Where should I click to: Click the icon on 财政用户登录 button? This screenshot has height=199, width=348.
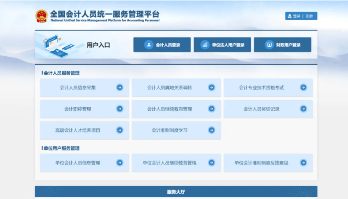pyautogui.click(x=269, y=45)
